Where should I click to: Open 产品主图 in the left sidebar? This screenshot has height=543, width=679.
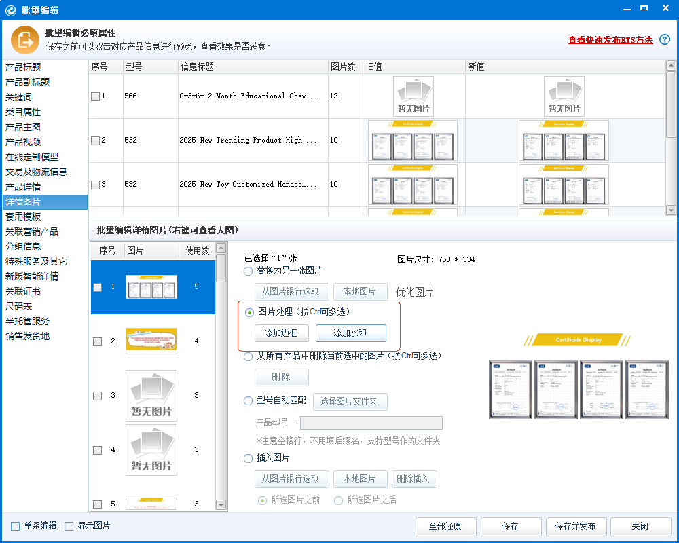(x=23, y=127)
